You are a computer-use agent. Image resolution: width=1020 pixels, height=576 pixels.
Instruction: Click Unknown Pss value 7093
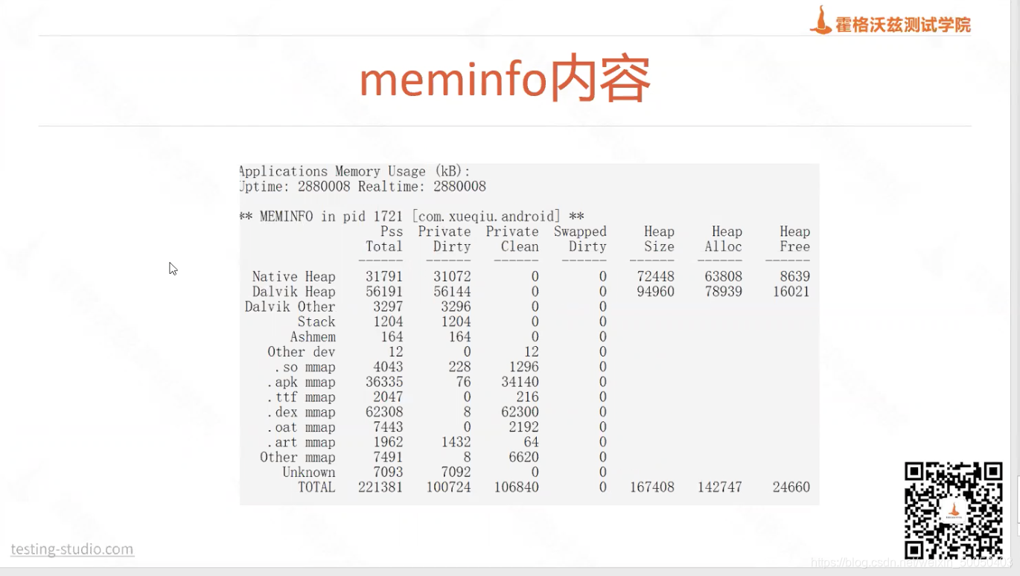(x=388, y=472)
